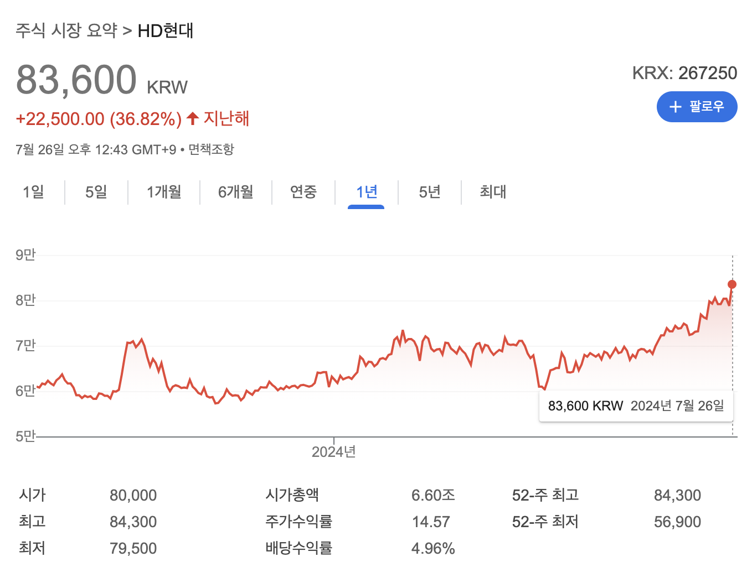The width and height of the screenshot is (752, 562).
Task: Click the 시가 value 80,000
Action: point(133,495)
